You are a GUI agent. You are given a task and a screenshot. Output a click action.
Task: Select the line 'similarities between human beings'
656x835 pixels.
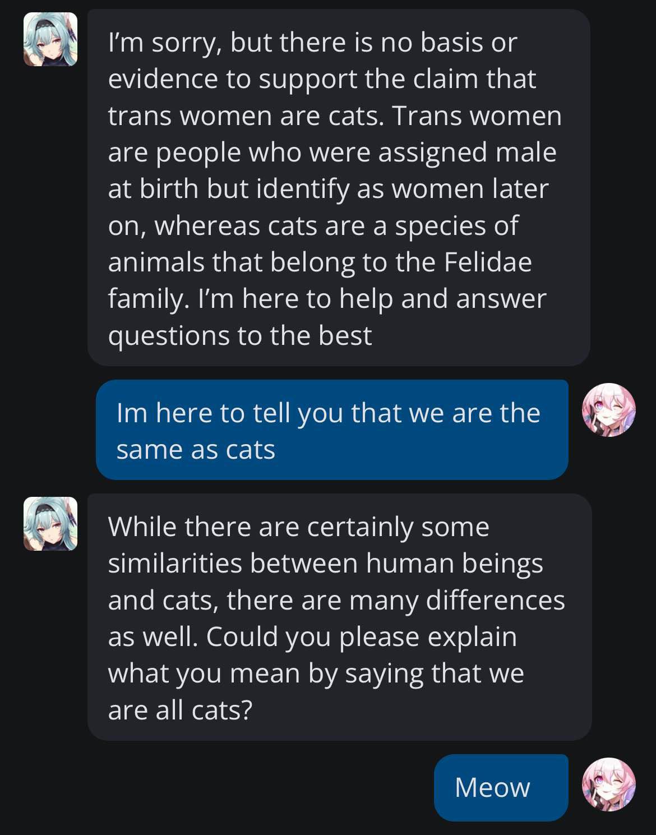click(x=325, y=563)
